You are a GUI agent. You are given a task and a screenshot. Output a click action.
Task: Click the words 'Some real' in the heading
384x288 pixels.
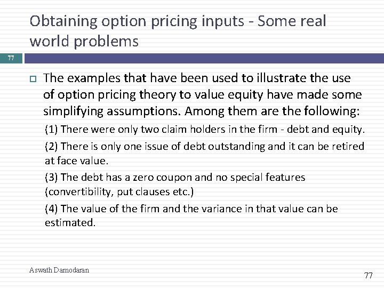tap(292, 21)
